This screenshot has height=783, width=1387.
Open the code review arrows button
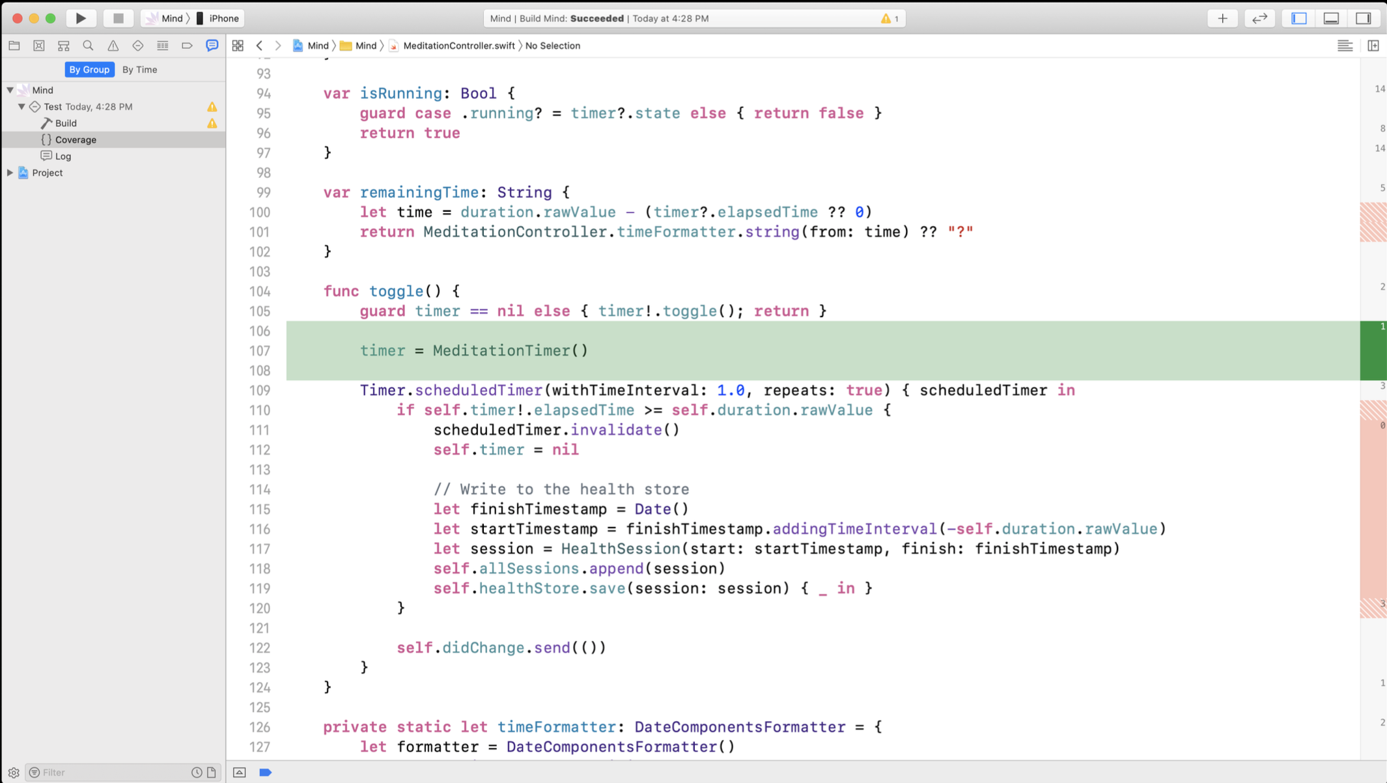[1259, 18]
